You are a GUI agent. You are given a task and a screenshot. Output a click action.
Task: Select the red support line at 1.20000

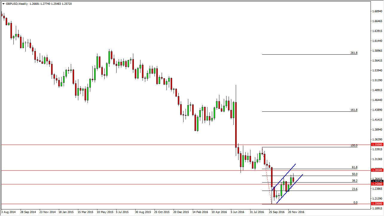point(120,203)
